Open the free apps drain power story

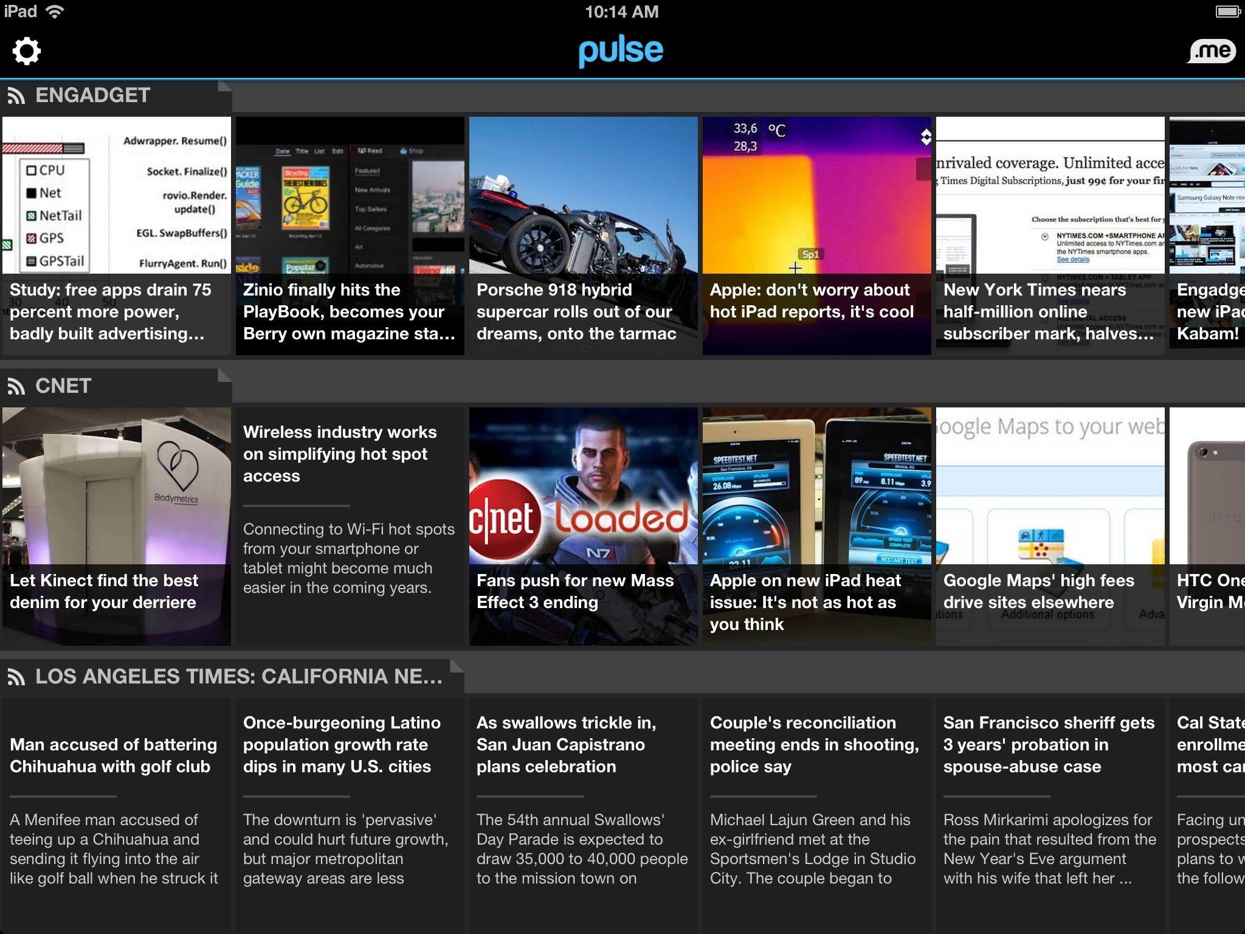point(117,236)
